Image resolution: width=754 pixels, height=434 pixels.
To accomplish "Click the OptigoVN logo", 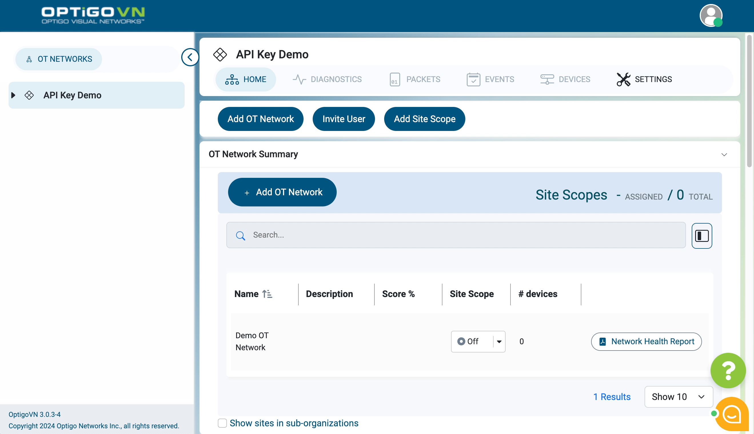I will click(x=93, y=15).
